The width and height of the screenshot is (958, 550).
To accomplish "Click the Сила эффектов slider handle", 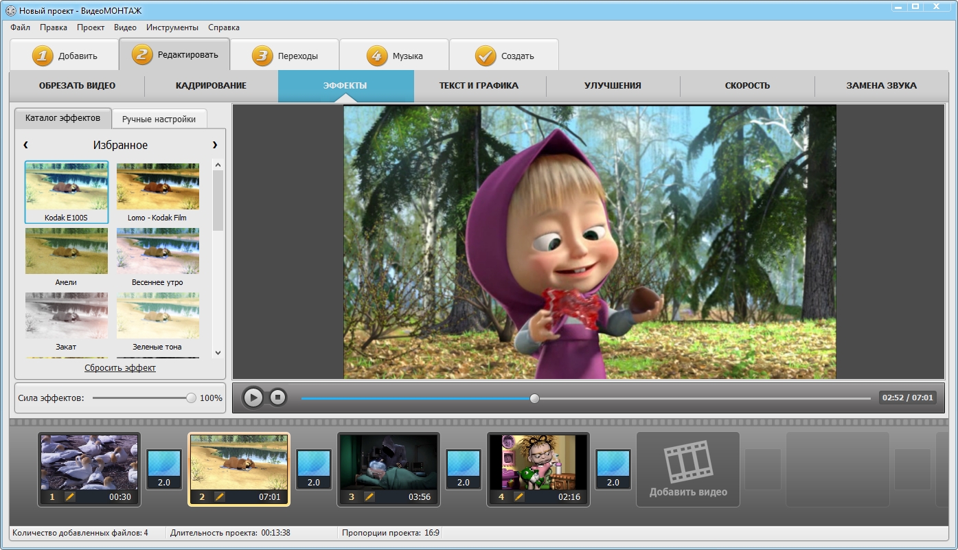I will (191, 398).
